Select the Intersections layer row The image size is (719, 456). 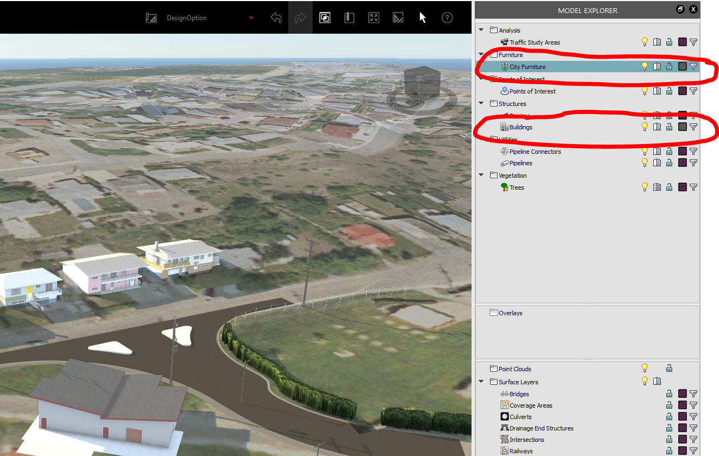click(x=587, y=440)
